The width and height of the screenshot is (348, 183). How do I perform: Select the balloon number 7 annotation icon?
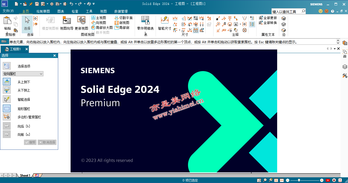point(218,24)
